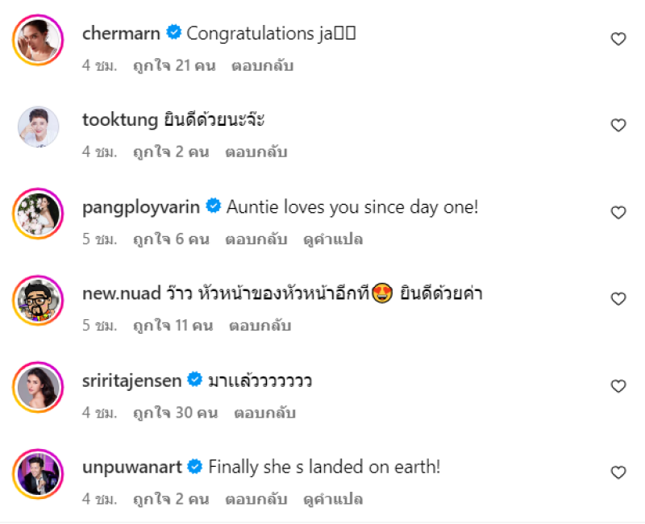Viewport: 645px width, 524px height.
Task: Open the chermarn username link
Action: pos(122,33)
